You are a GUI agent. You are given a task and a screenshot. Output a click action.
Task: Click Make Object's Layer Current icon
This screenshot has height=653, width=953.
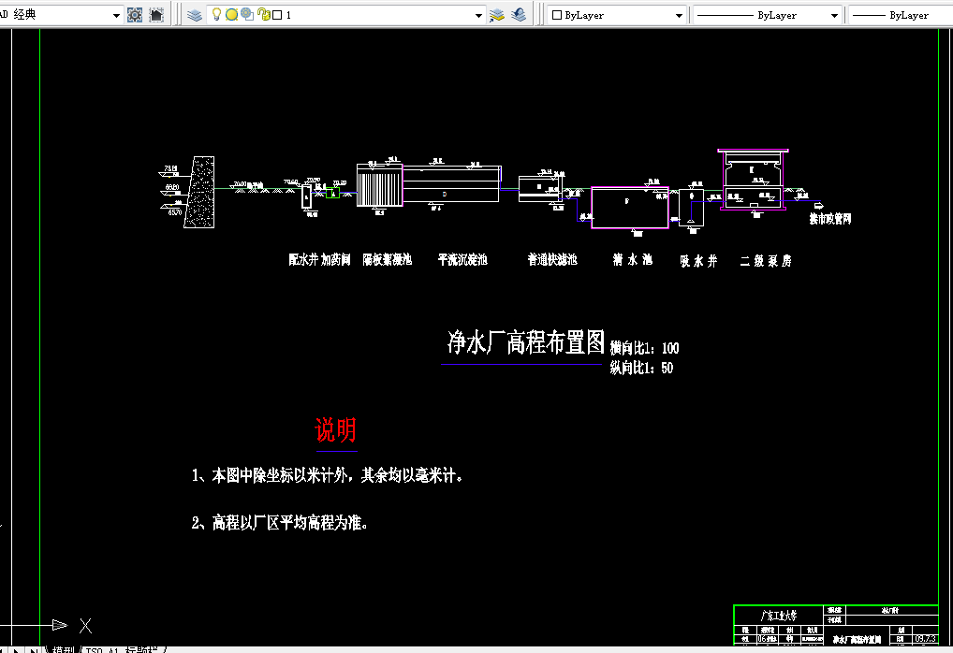tap(496, 15)
